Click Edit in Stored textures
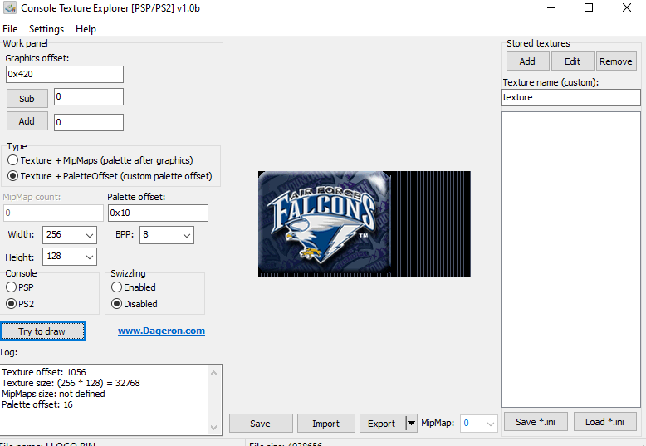 (x=573, y=61)
